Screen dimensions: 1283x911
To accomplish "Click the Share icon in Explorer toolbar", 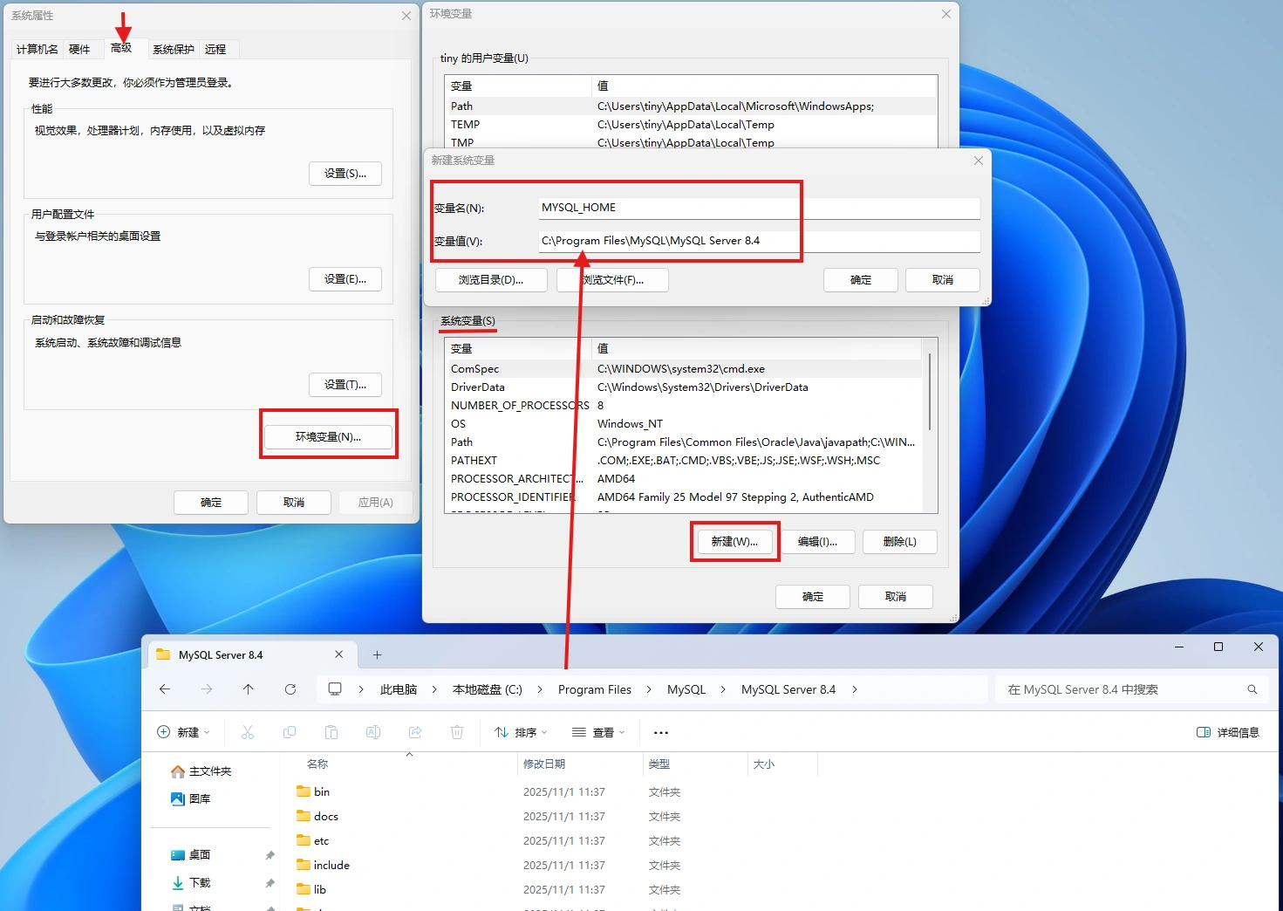I will [415, 732].
